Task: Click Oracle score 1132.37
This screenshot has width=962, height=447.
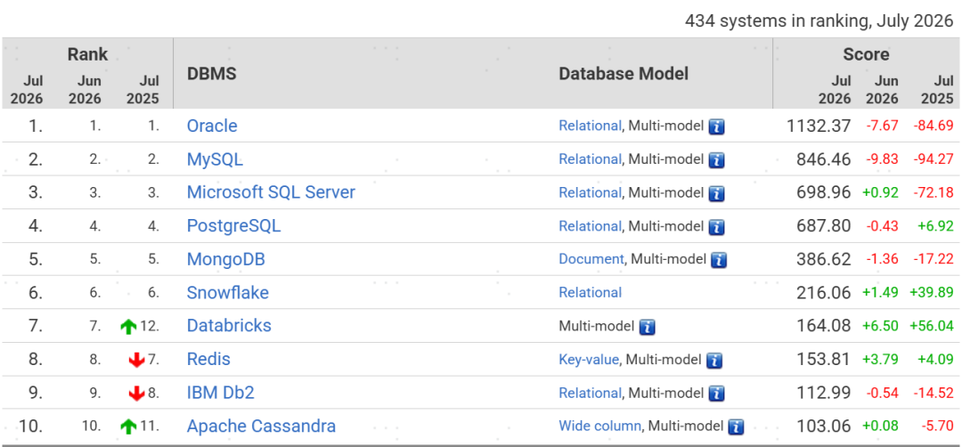Action: click(819, 126)
